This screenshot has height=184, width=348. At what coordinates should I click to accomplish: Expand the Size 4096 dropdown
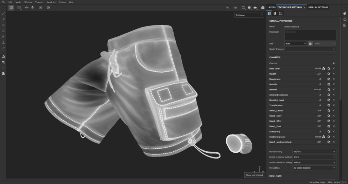[x=295, y=43]
